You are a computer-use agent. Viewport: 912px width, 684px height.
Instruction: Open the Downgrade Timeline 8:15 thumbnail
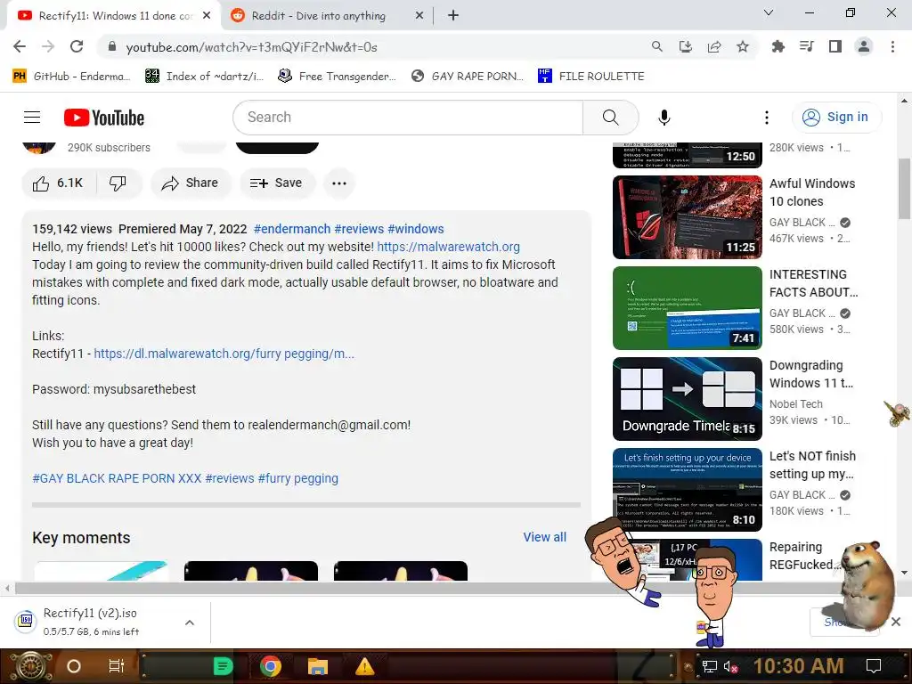[687, 398]
